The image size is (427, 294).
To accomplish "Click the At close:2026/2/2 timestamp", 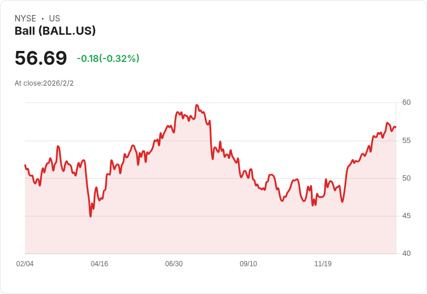I will pyautogui.click(x=44, y=83).
